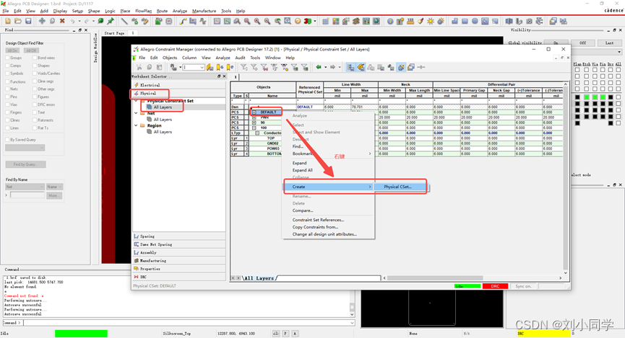
Task: Collapse the Conductor layer type row
Action: click(x=257, y=133)
